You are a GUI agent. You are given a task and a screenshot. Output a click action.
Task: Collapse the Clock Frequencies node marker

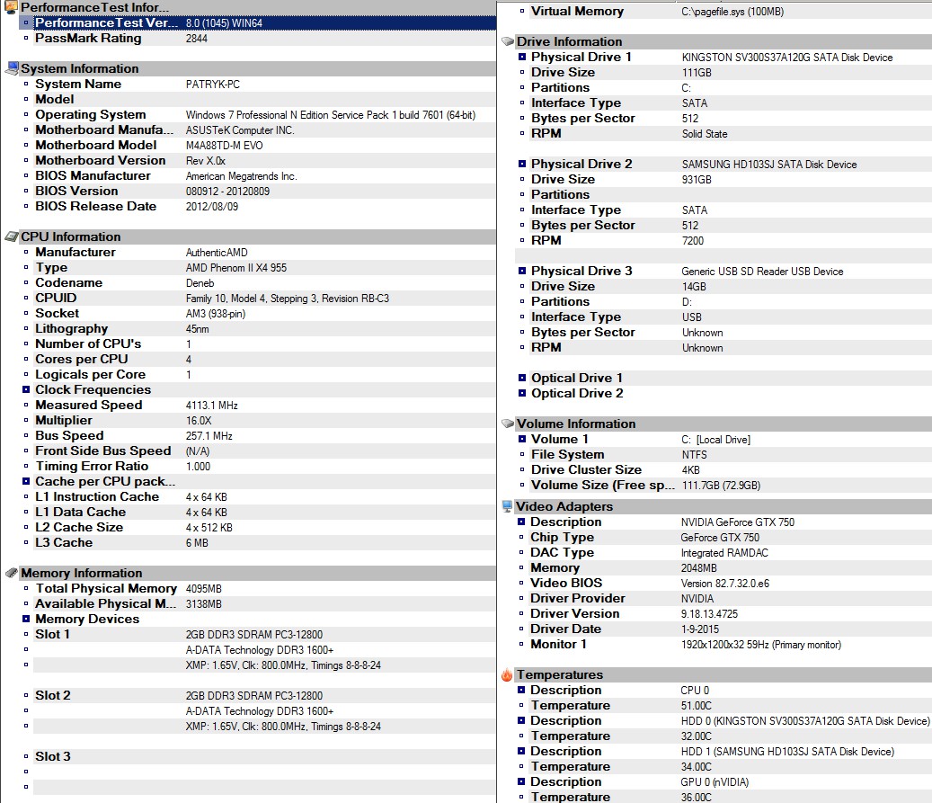click(x=26, y=389)
